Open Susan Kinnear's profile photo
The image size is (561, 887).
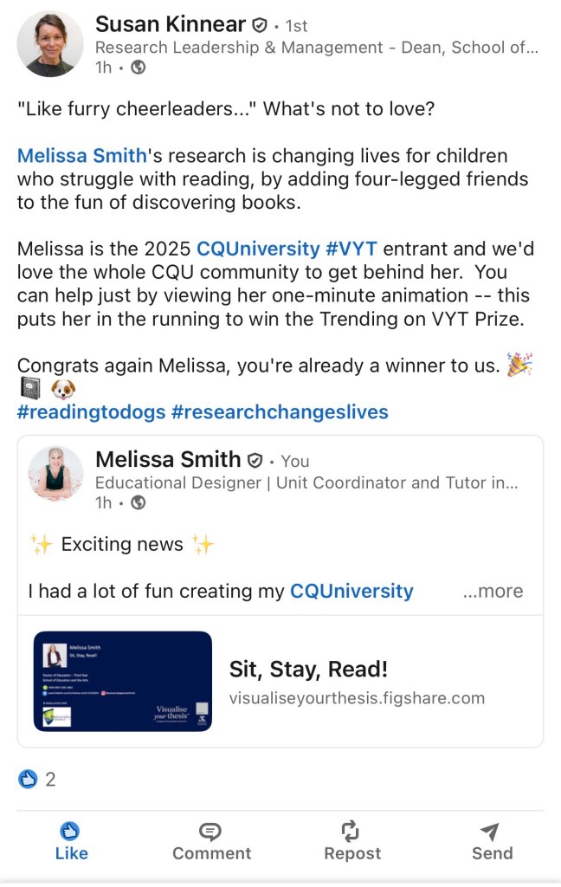pos(50,44)
